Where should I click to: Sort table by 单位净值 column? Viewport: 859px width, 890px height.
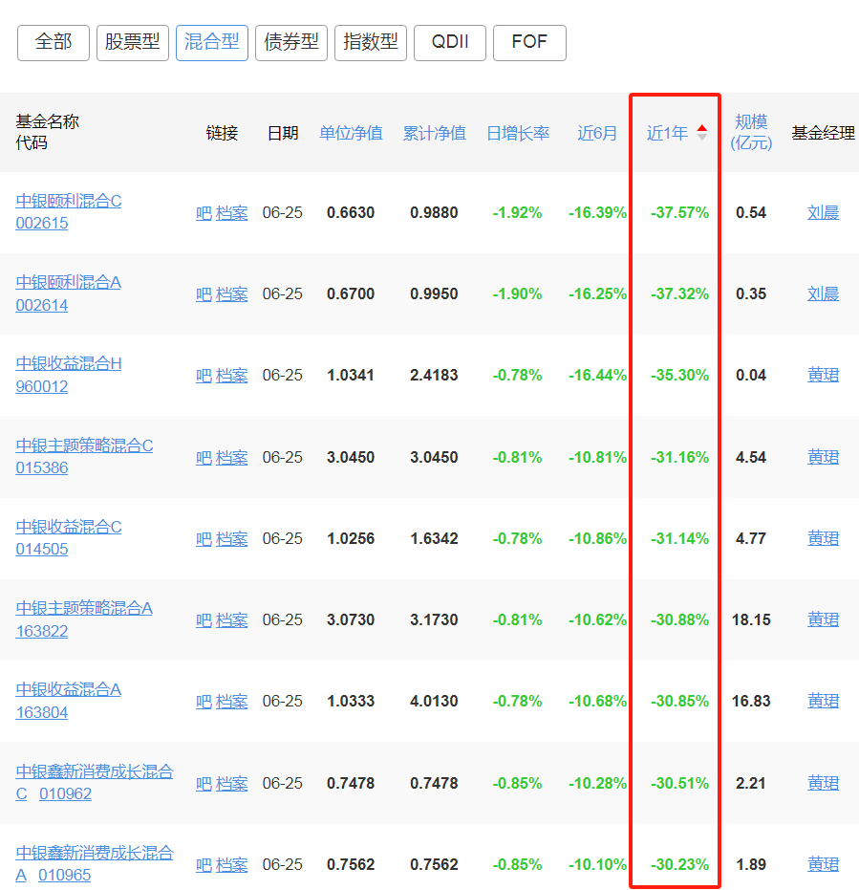coord(351,133)
